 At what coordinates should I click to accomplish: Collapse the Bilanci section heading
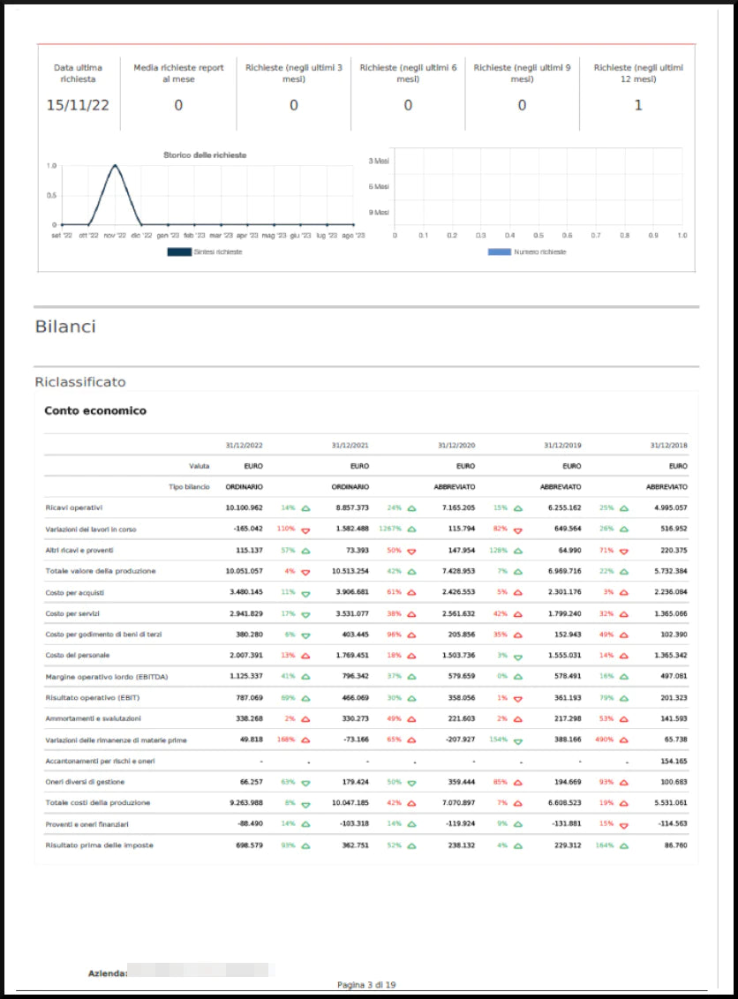[66, 327]
